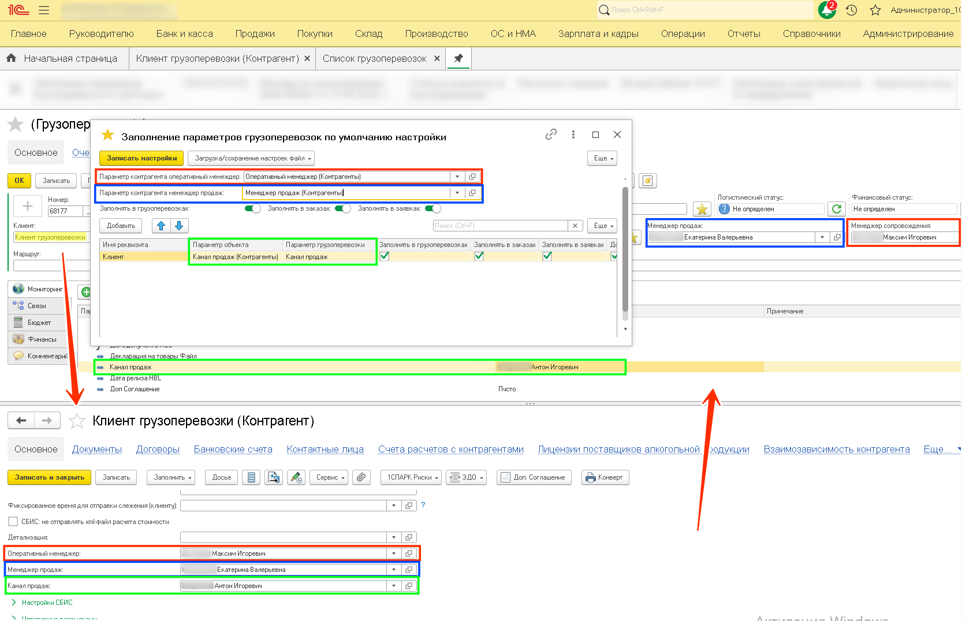
Task: Open Связи side panel
Action: pos(38,306)
